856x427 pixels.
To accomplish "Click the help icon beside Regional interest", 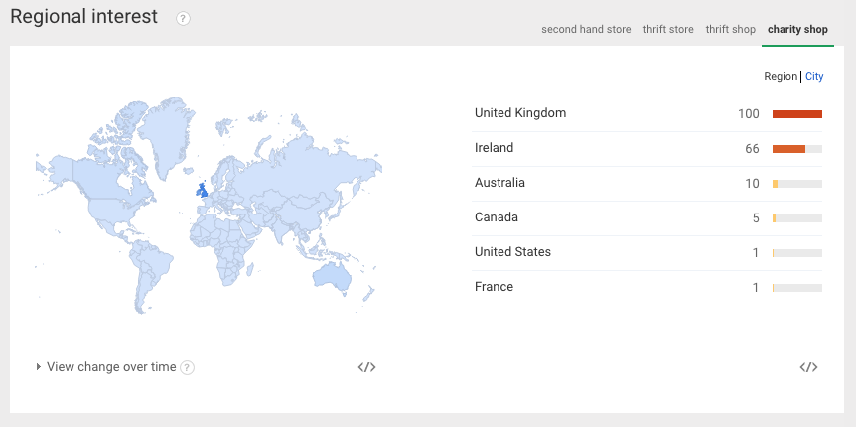I will point(183,19).
